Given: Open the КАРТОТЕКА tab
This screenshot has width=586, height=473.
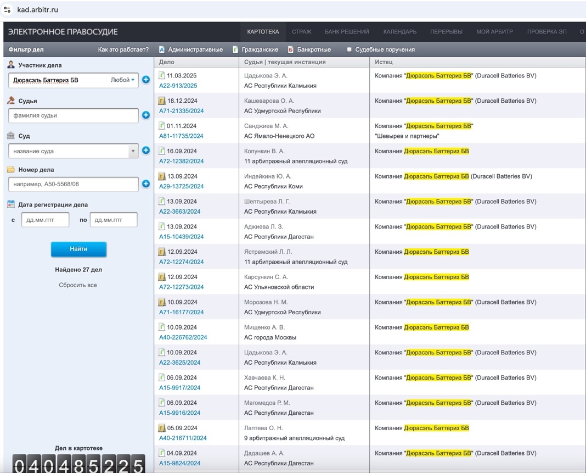Looking at the screenshot, I should click(263, 32).
